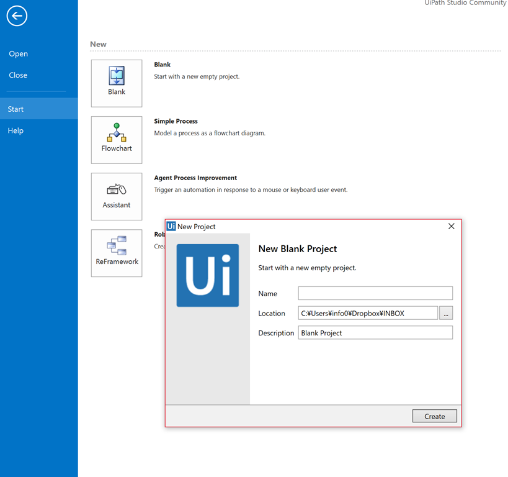
Task: Open the Help section
Action: [x=16, y=130]
